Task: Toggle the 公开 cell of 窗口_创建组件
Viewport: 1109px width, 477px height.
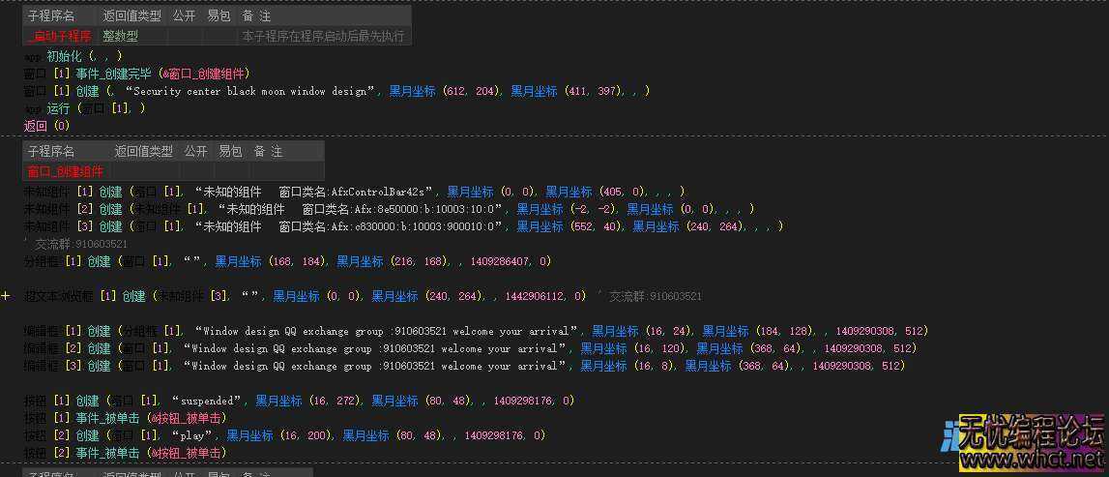Action: pyautogui.click(x=195, y=171)
